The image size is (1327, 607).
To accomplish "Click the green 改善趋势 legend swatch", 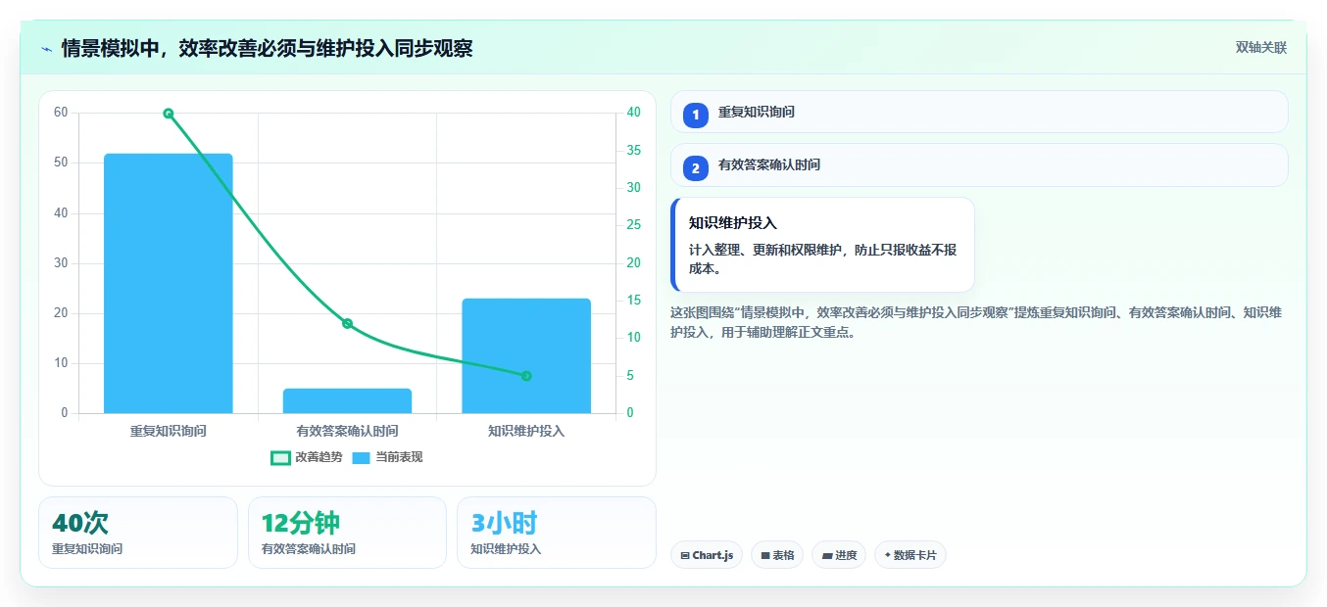I will (x=280, y=457).
